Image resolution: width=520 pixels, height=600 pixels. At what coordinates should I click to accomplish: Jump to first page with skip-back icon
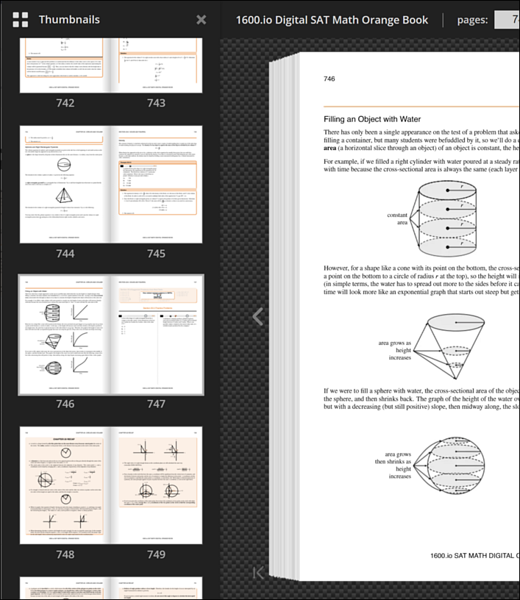(258, 573)
